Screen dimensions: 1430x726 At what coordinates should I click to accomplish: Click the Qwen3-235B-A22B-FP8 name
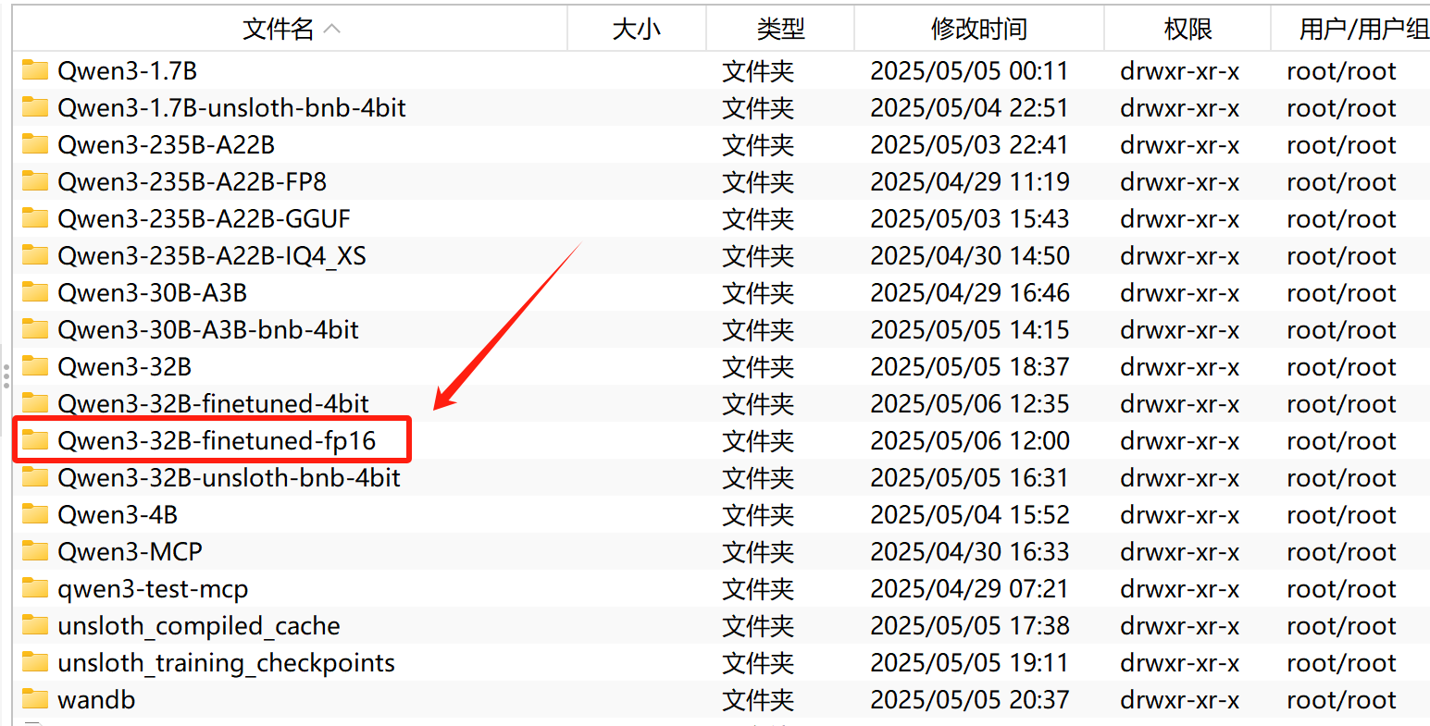click(x=193, y=182)
